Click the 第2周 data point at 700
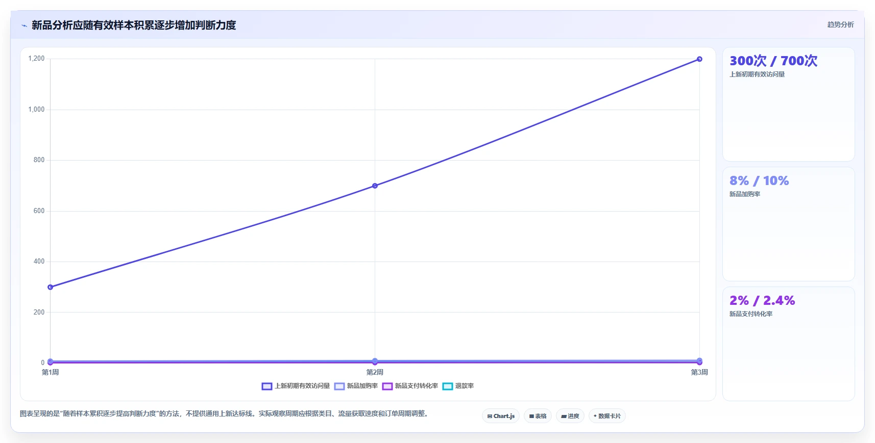The image size is (875, 443). [375, 186]
